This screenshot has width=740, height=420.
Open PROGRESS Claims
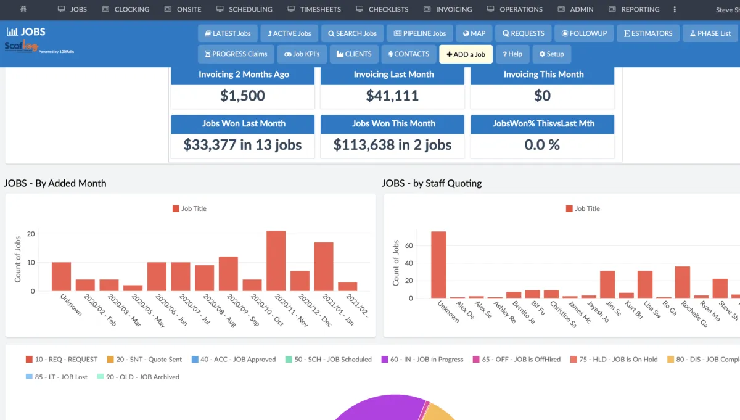click(x=236, y=54)
